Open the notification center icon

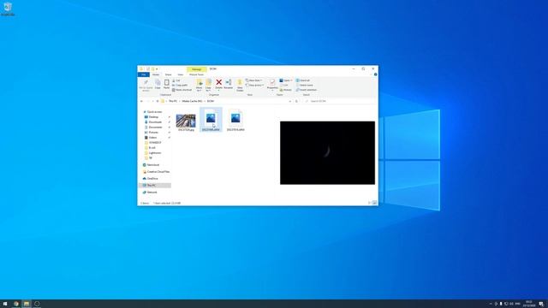541,304
